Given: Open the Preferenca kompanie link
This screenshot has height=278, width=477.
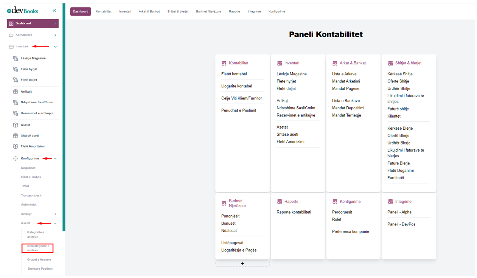Looking at the screenshot, I should (x=350, y=231).
